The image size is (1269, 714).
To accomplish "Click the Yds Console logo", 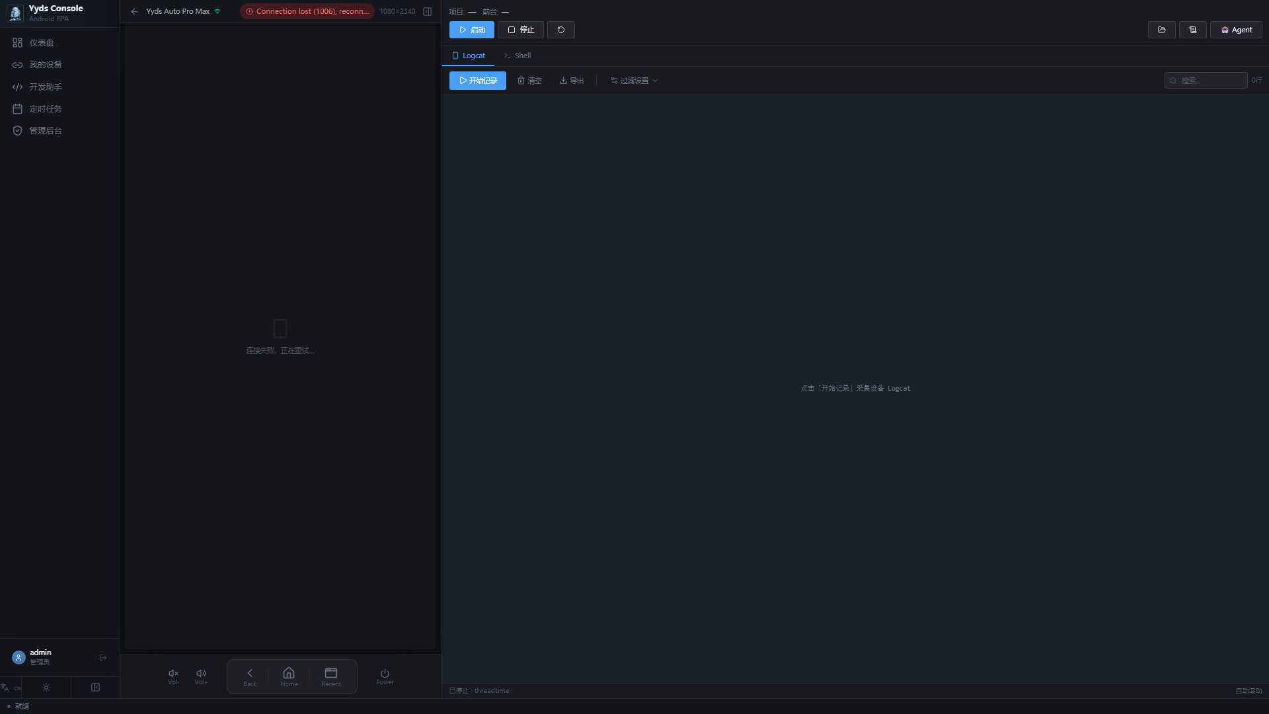I will coord(15,13).
